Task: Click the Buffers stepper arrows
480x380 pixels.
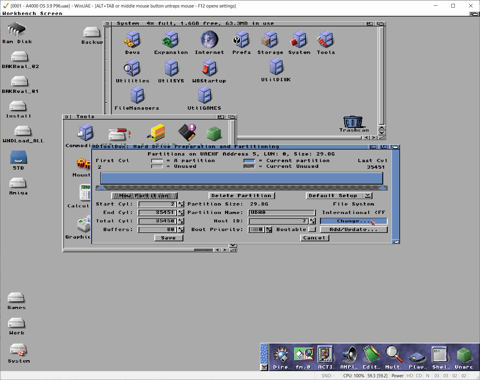Action: point(181,229)
